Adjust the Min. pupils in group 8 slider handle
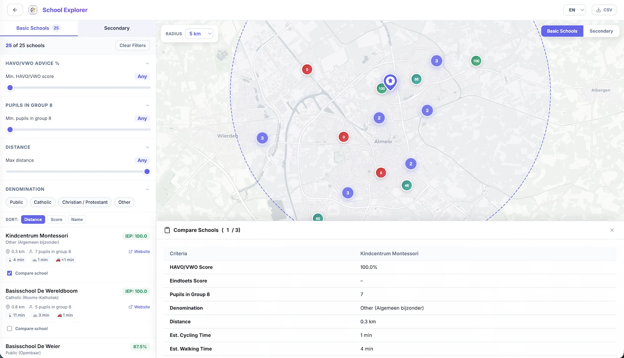 (x=10, y=130)
